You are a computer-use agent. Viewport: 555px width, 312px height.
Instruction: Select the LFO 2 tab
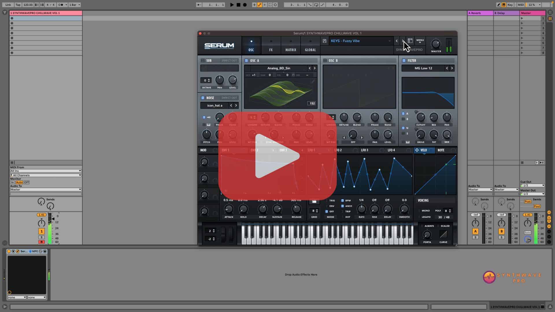pyautogui.click(x=338, y=150)
